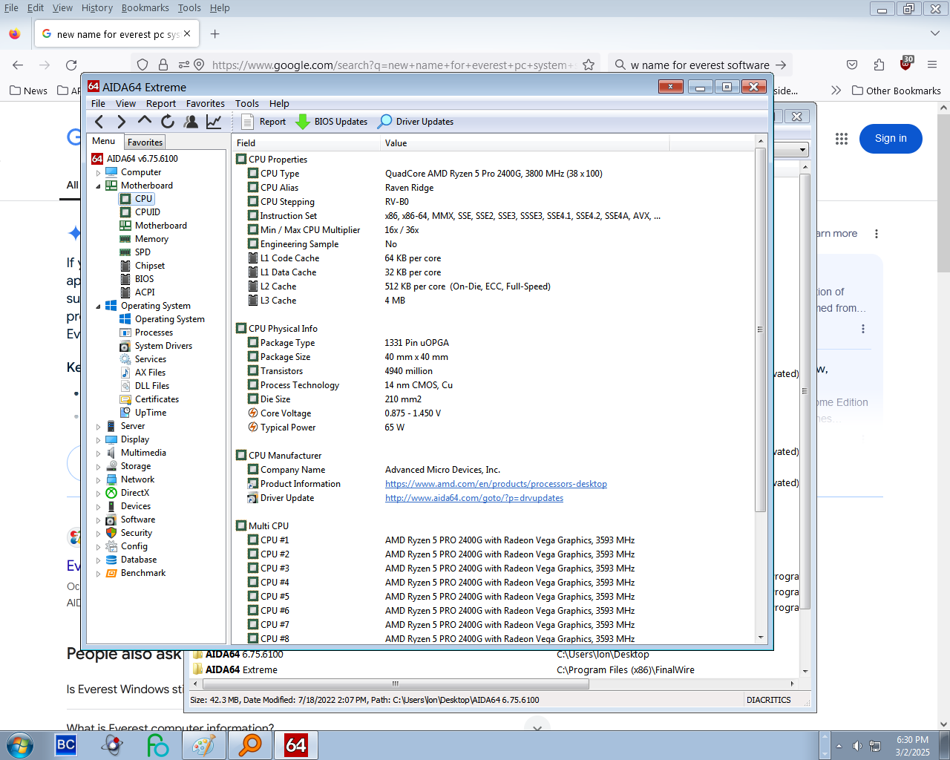
Task: Switch to the Menu tab
Action: point(104,141)
